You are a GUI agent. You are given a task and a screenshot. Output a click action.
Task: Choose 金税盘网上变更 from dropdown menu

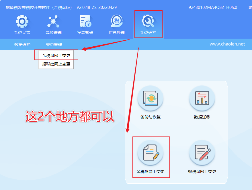coord(56,56)
